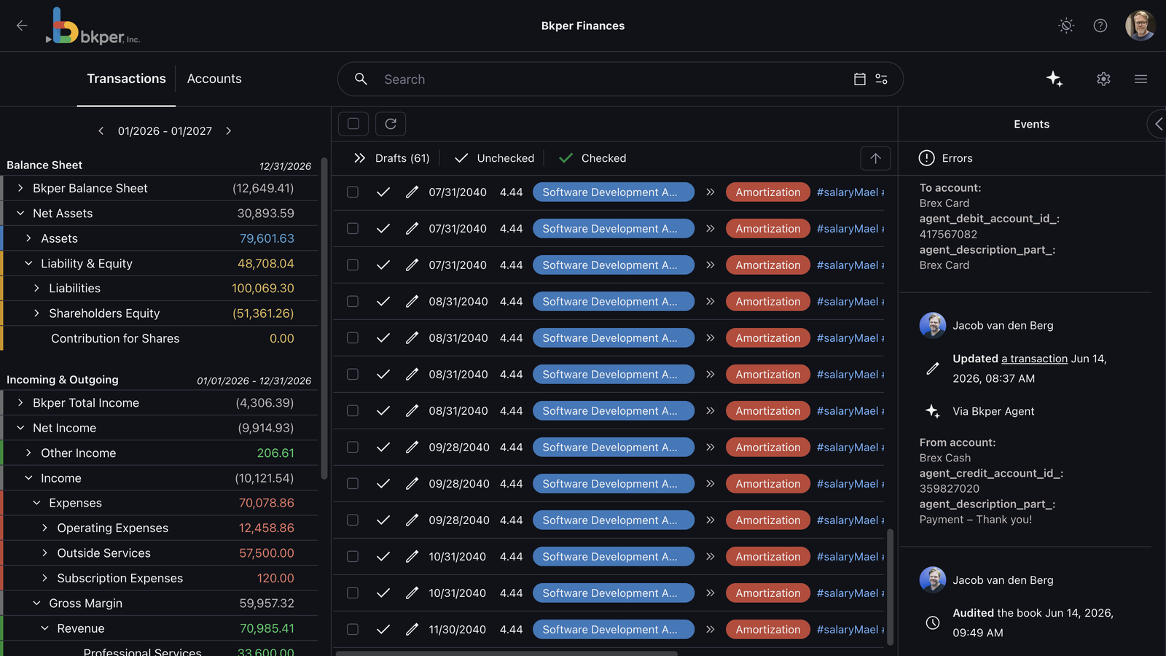Click the check mark on the 11/30/2040 transaction
Screen dimensions: 1166x656
click(x=383, y=629)
